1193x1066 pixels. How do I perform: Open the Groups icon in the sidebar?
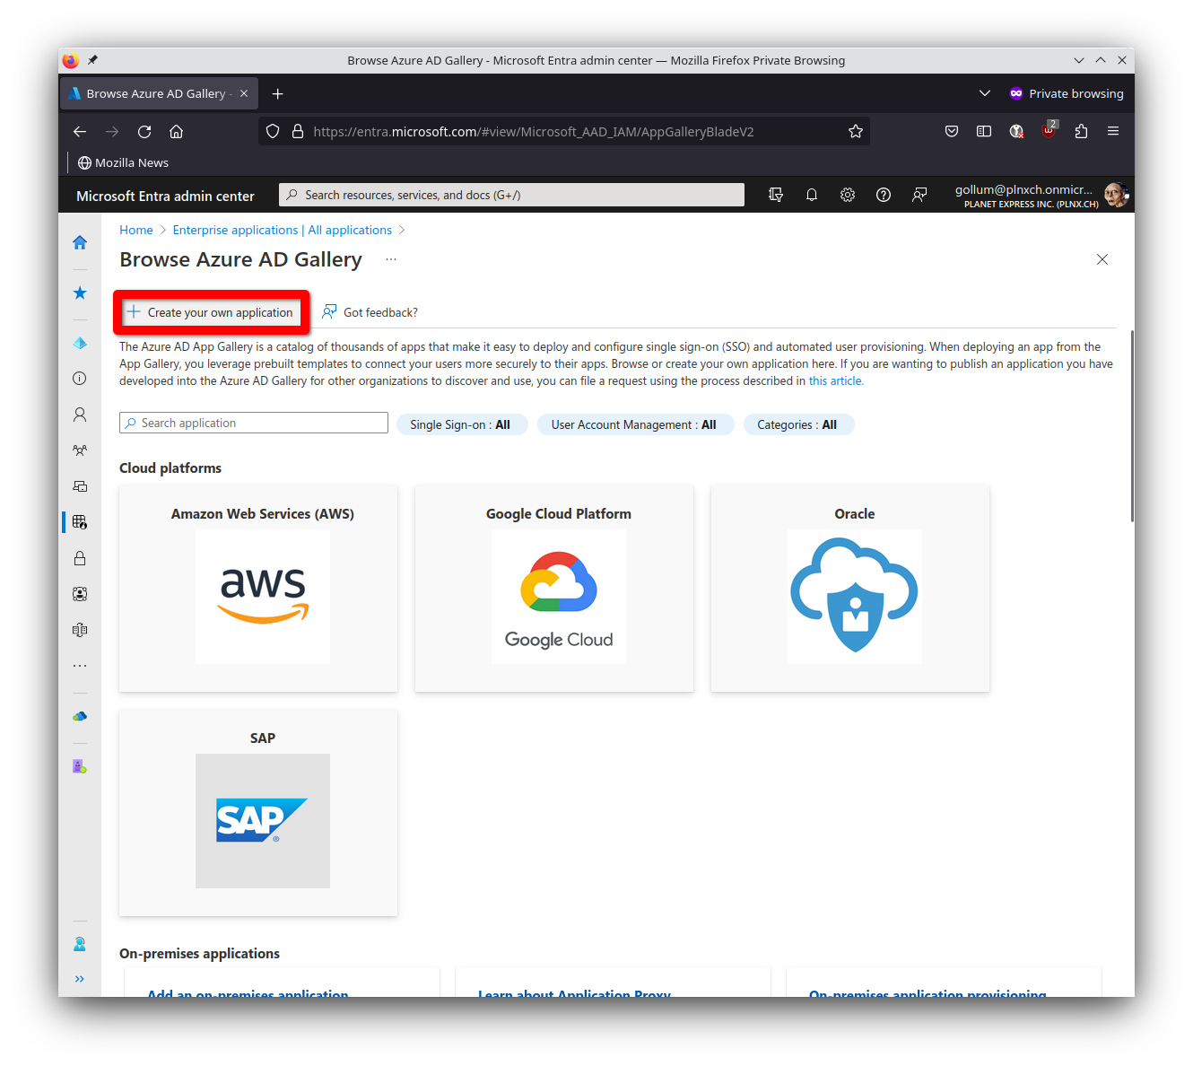[x=79, y=450]
